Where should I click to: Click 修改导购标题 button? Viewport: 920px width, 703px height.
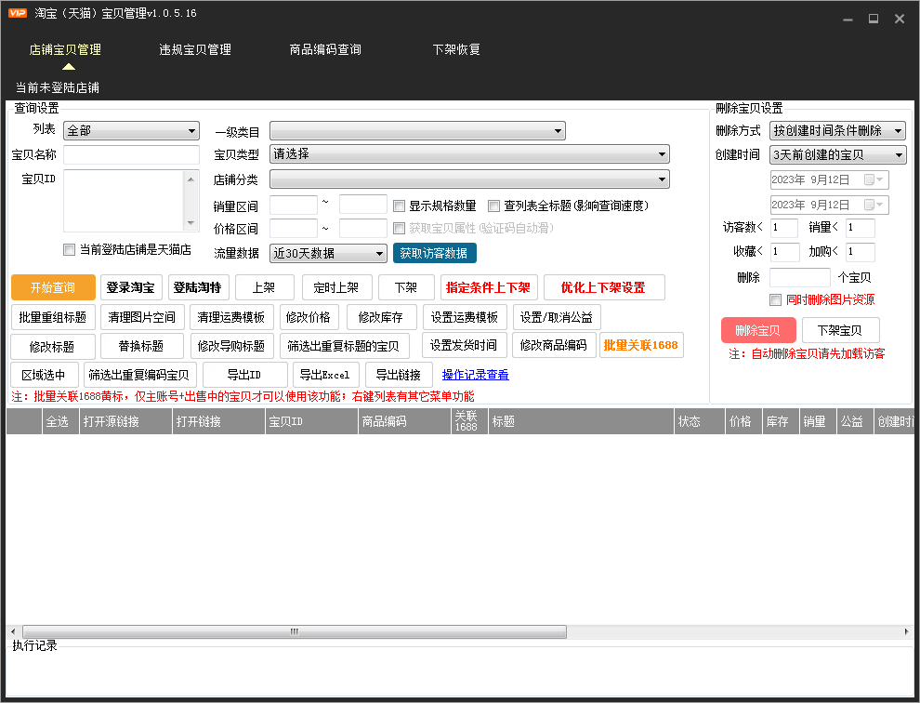[x=231, y=346]
